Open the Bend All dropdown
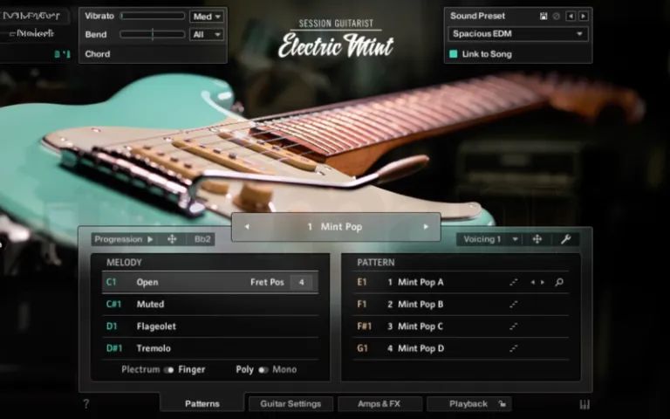670x419 pixels. 207,34
